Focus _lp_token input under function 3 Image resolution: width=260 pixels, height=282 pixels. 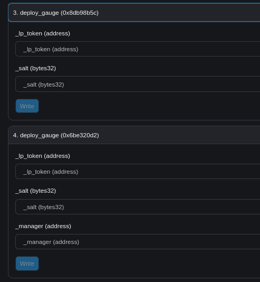pos(138,49)
